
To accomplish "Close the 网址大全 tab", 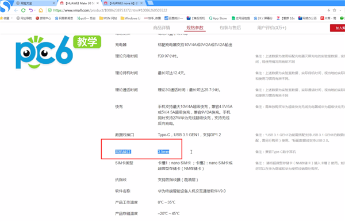I will (x=53, y=3).
